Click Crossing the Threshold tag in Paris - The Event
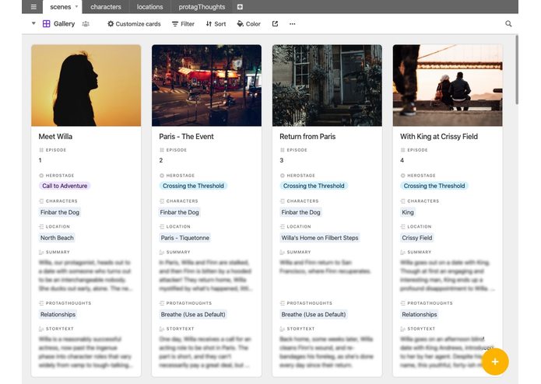Viewport: 541px width, 384px height. (x=193, y=186)
